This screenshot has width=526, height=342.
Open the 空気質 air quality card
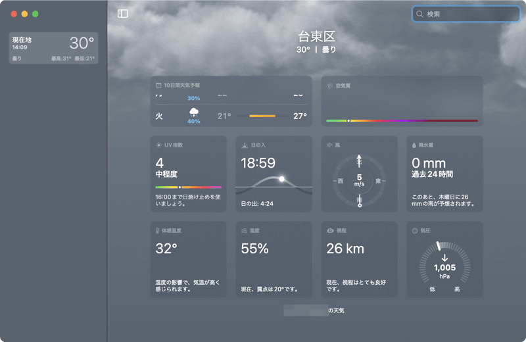402,101
